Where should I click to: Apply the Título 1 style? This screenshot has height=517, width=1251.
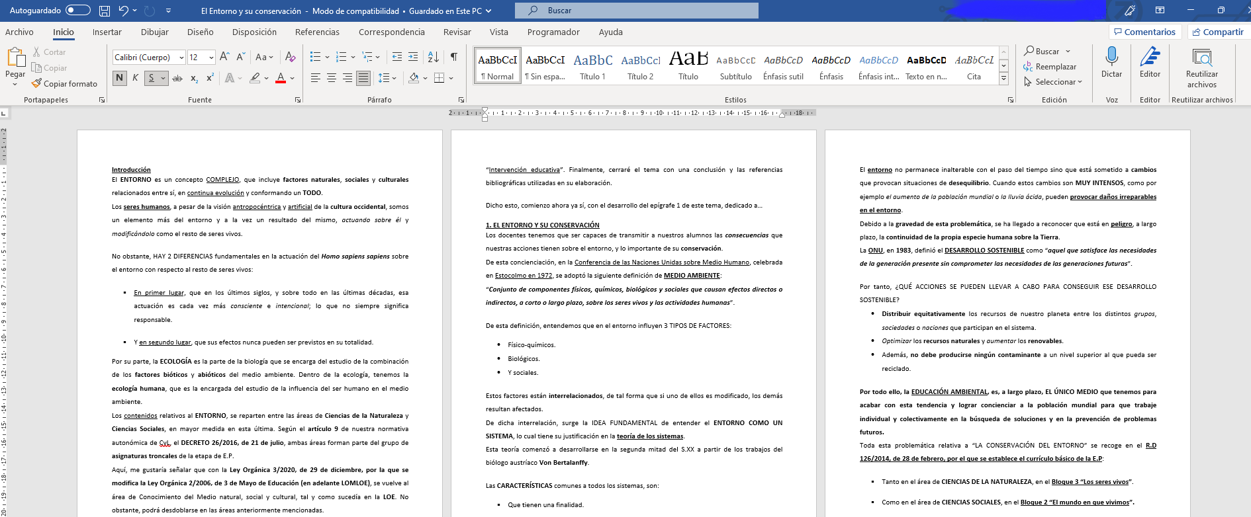(593, 65)
